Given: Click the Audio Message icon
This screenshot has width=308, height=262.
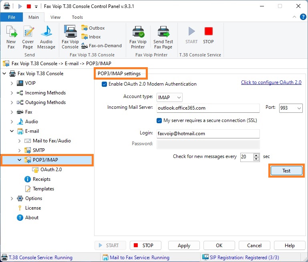Looking at the screenshot, I should (x=46, y=31).
